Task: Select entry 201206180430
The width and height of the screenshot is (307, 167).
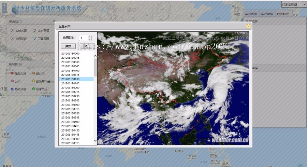Action: pyautogui.click(x=76, y=130)
